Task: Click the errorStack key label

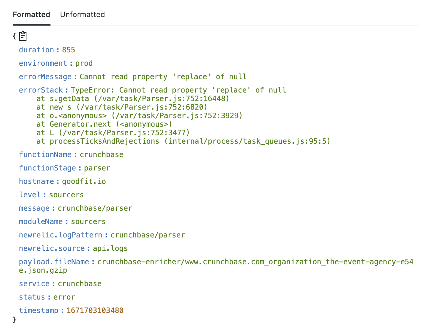Action: [x=41, y=90]
